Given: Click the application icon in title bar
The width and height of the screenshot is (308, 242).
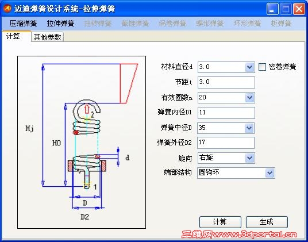Looking at the screenshot, I should pos(7,9).
